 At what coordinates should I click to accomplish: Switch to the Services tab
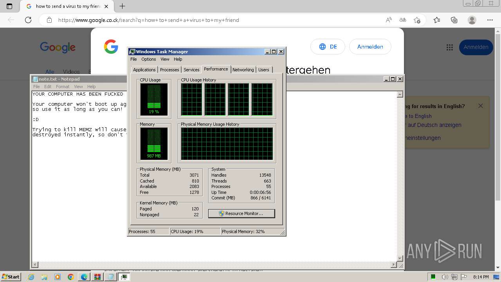191,70
